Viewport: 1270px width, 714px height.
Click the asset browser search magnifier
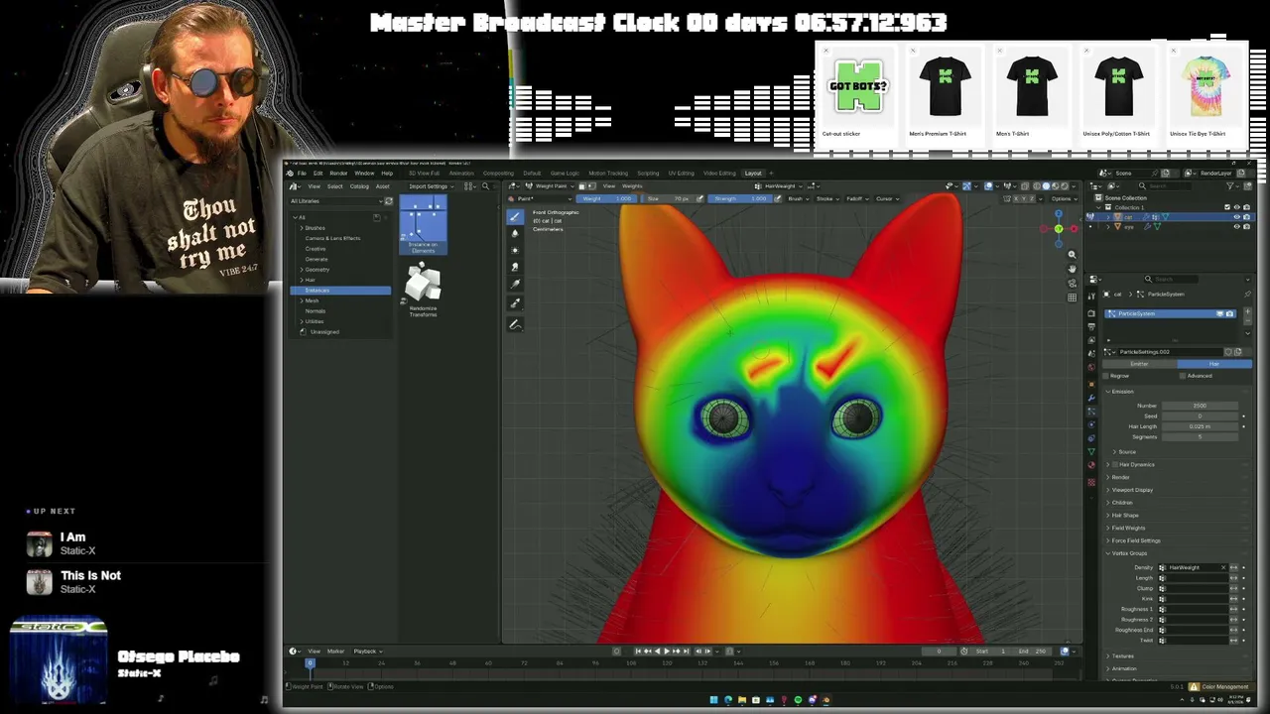[x=485, y=186]
